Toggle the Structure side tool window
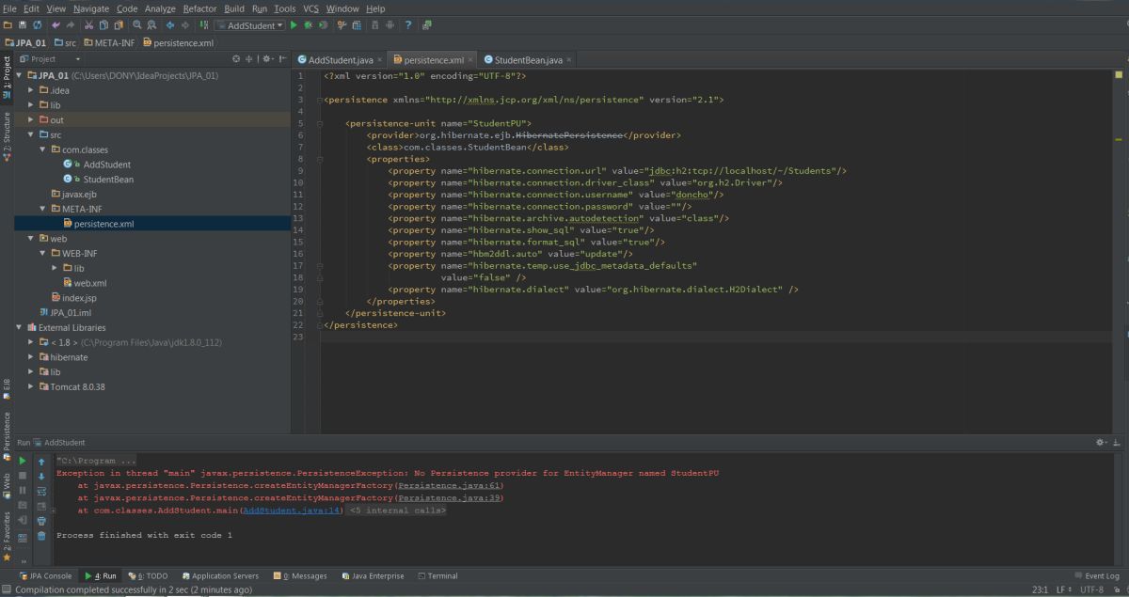Viewport: 1129px width, 597px height. point(7,137)
